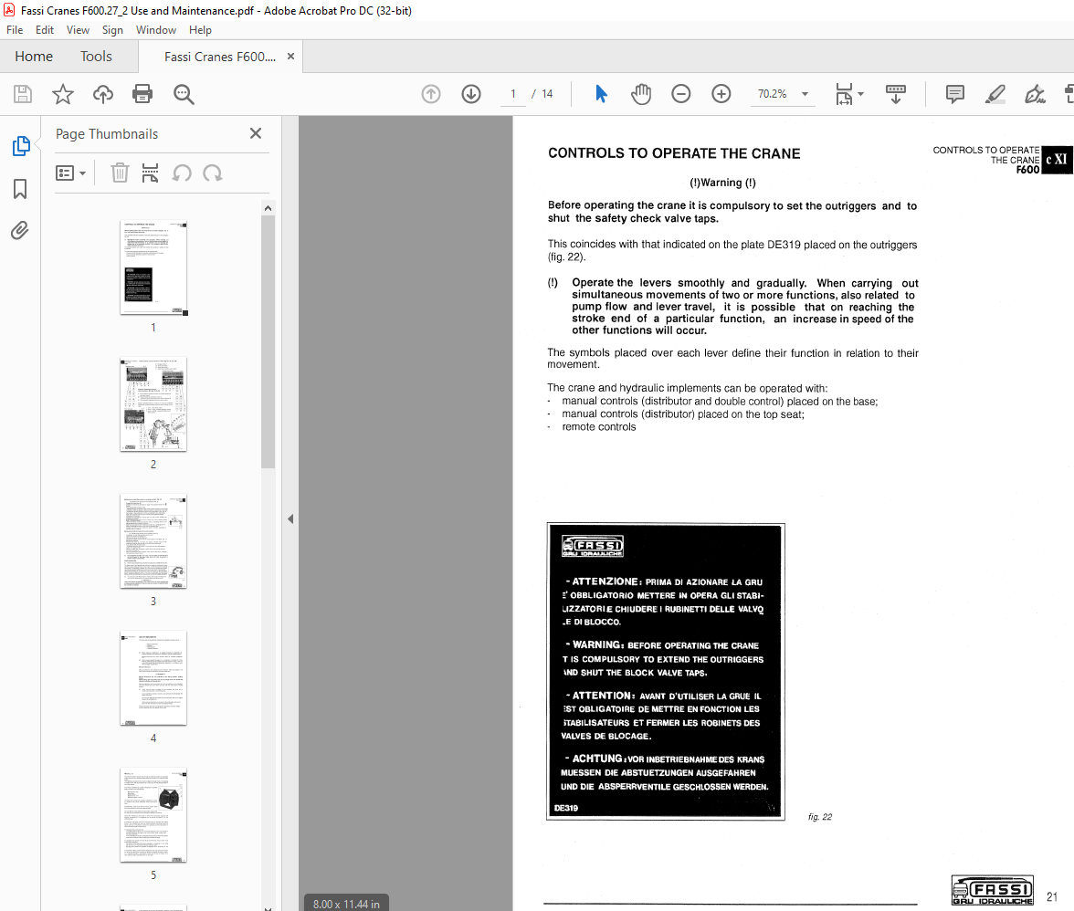Click the "remote controls" list line
The image size is (1074, 911).
(599, 426)
